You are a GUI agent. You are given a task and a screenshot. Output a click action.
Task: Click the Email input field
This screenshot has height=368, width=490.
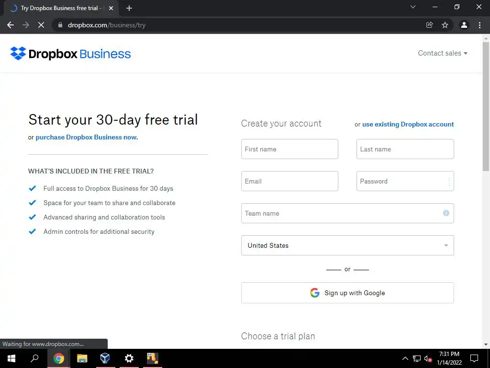pos(290,181)
